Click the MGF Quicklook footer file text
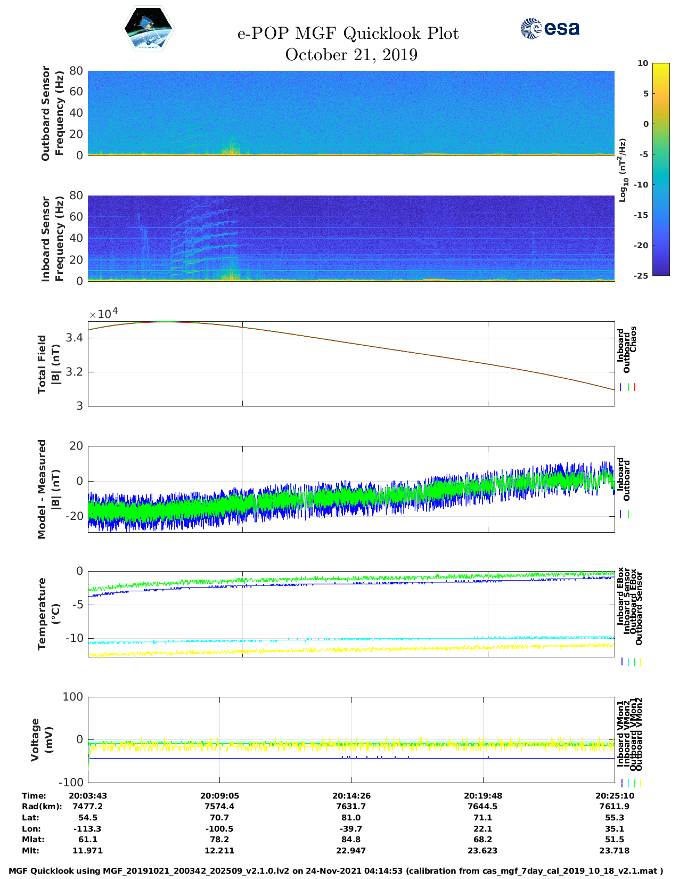The height and width of the screenshot is (879, 679). (336, 871)
